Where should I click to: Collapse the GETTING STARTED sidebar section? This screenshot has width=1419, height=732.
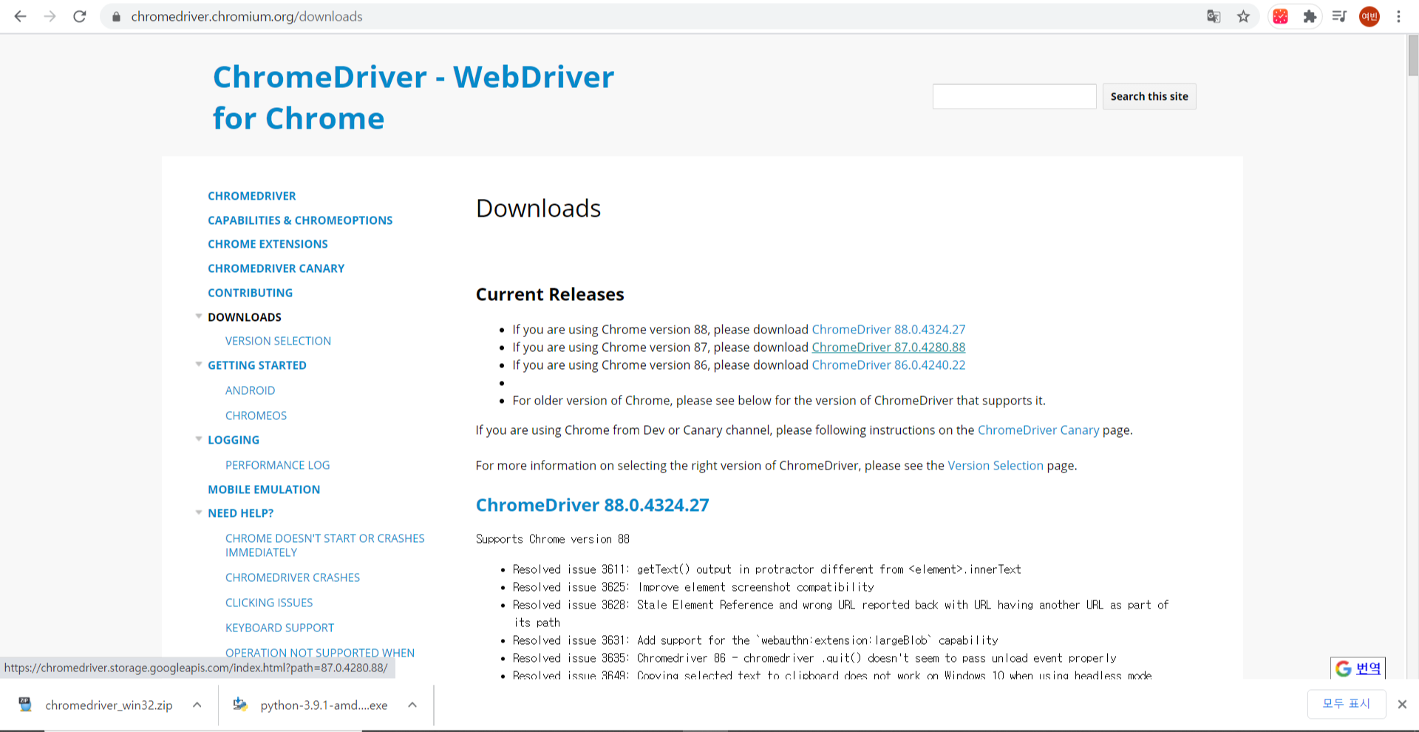pyautogui.click(x=198, y=365)
